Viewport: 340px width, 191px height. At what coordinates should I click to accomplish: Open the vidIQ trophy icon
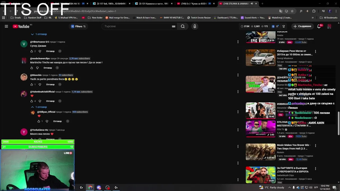coord(283,26)
